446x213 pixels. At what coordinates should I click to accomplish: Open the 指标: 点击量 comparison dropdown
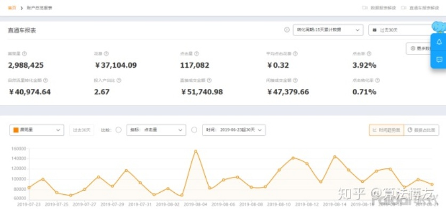(x=156, y=130)
